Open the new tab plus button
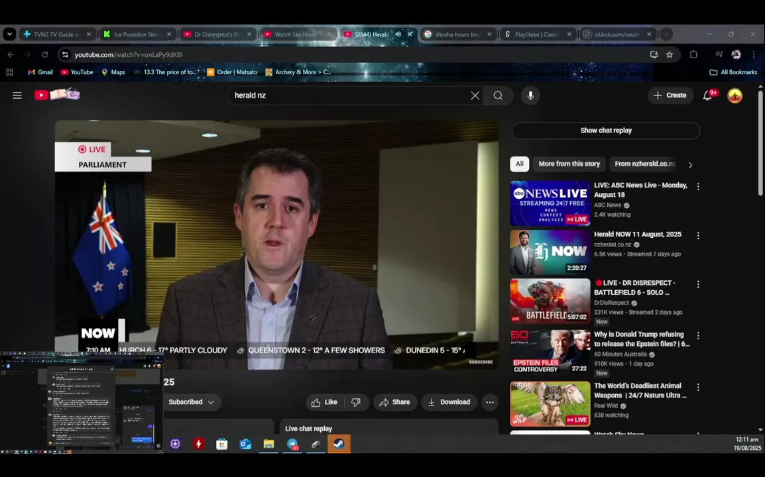The width and height of the screenshot is (765, 477). [666, 34]
